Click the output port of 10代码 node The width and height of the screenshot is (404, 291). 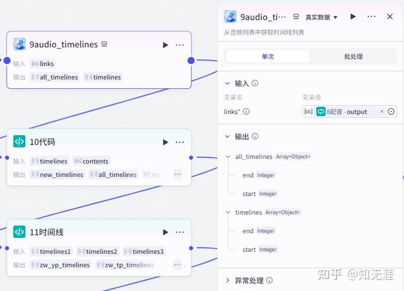click(191, 157)
